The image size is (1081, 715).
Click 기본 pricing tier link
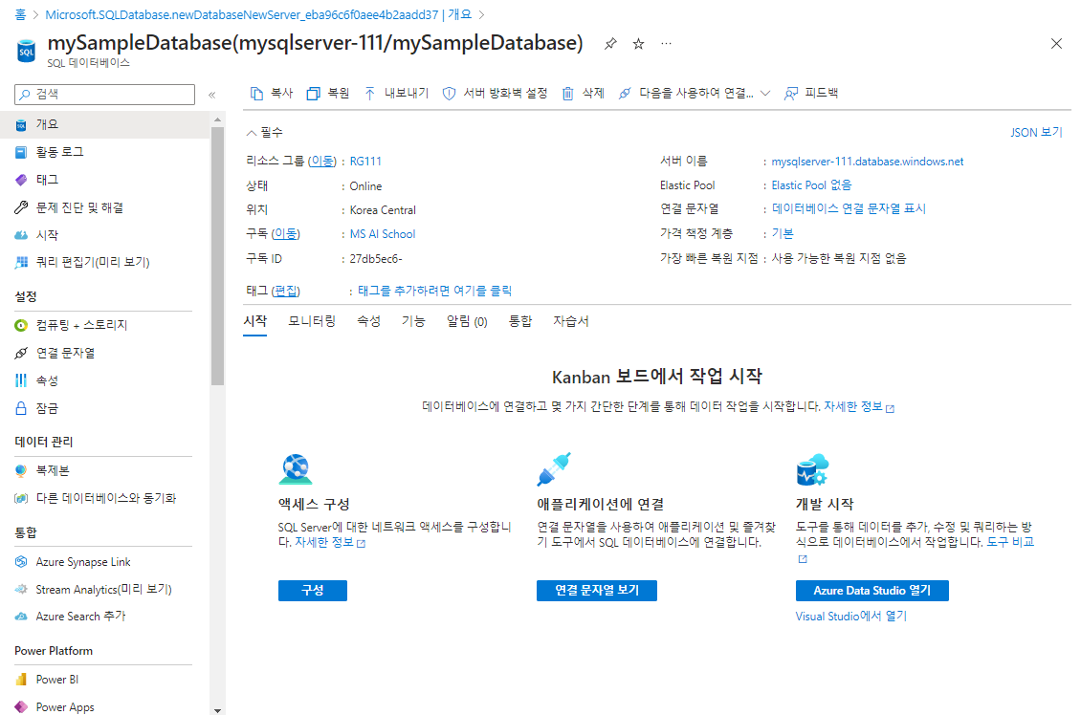(783, 233)
